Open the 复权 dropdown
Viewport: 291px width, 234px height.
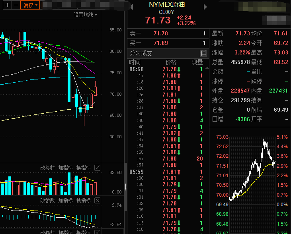point(30,5)
